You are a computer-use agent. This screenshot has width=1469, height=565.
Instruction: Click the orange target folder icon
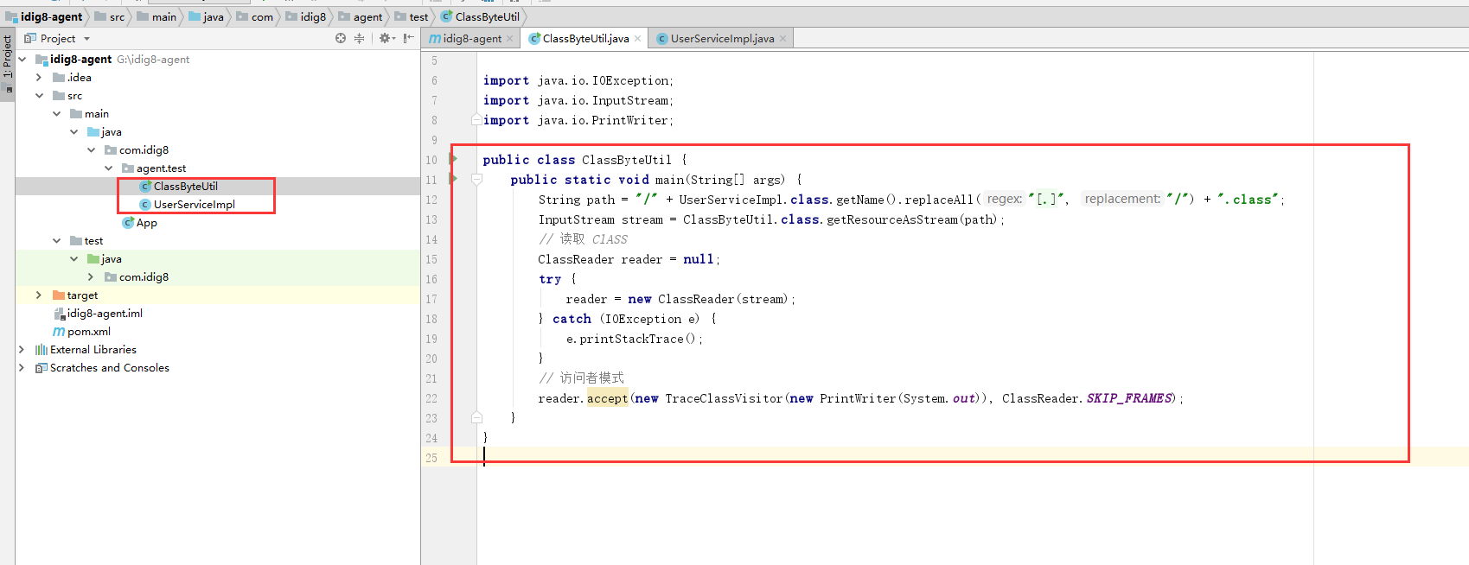point(59,295)
